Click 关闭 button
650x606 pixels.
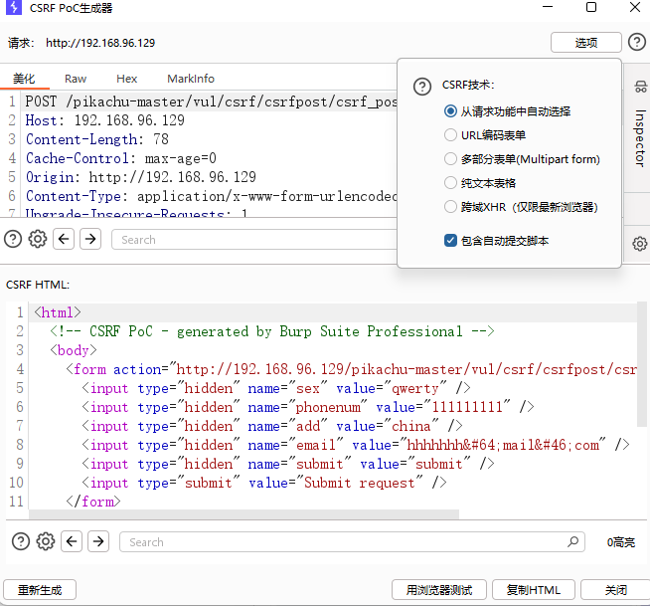616,589
